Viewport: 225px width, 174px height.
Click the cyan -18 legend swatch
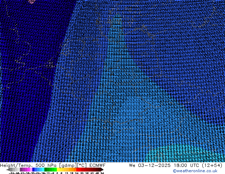pos(43,169)
